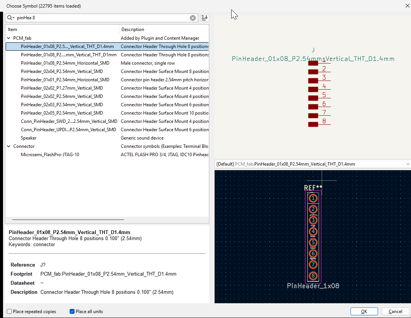Click REF** label in footprint preview
Viewport: 411px width, 318px height.
click(313, 188)
